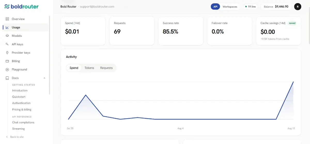The height and width of the screenshot is (144, 310).
Task: Click the API keys key icon
Action: pyautogui.click(x=7, y=44)
